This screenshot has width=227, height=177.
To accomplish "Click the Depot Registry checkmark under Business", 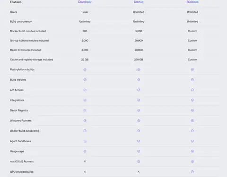I will (192, 110).
